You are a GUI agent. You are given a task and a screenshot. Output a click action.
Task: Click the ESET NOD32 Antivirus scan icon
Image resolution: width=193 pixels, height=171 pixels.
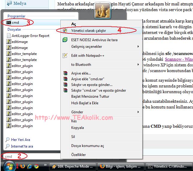coord(65,40)
